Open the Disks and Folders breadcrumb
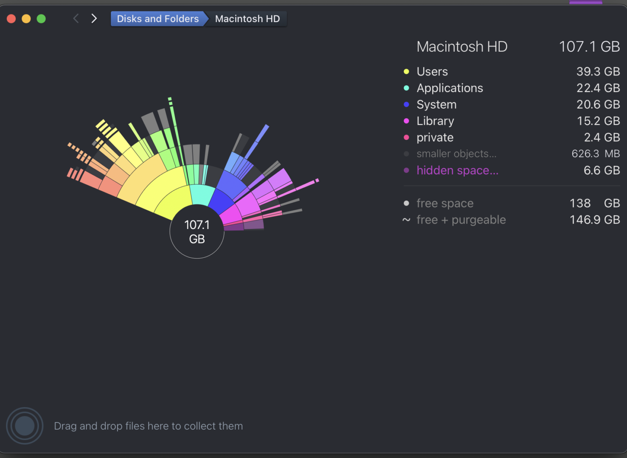The height and width of the screenshot is (458, 627). click(x=157, y=19)
